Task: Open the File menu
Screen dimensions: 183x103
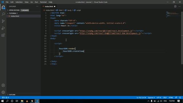Action: click(7, 2)
